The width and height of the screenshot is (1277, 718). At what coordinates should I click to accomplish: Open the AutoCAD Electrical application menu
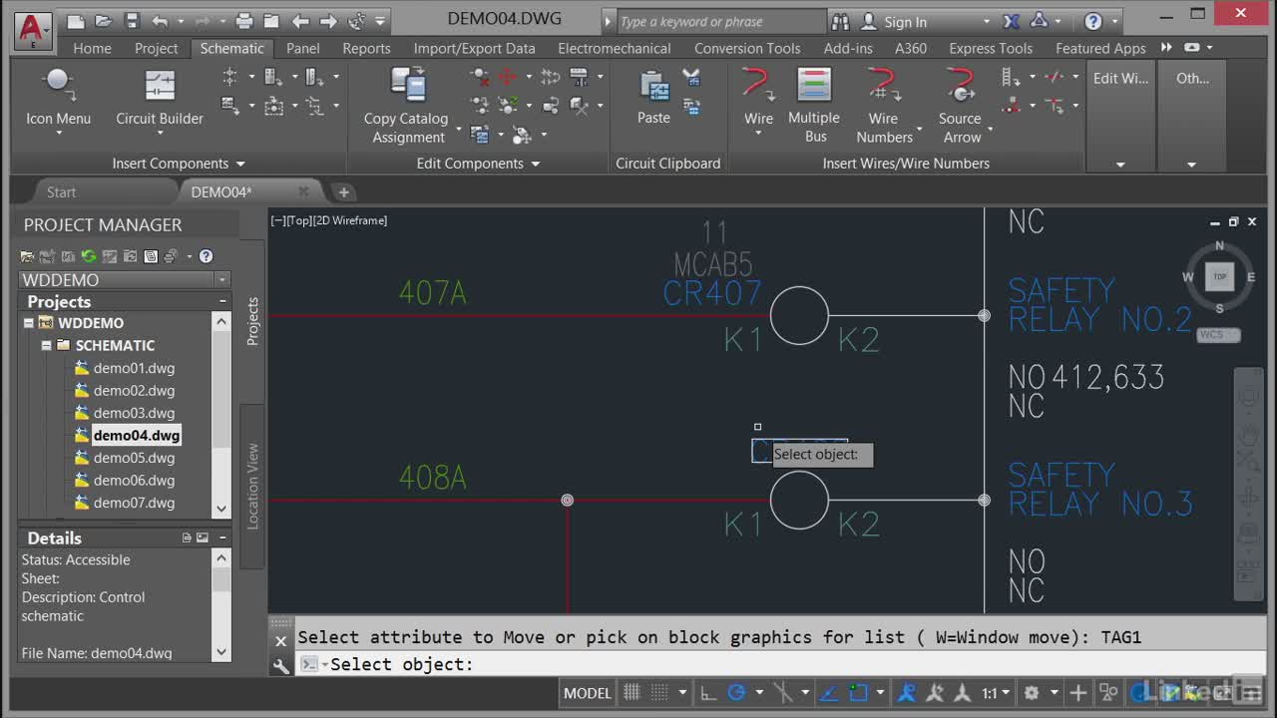(x=32, y=30)
